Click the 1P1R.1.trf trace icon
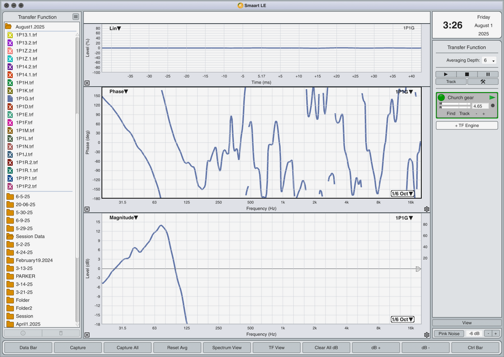 pos(10,171)
